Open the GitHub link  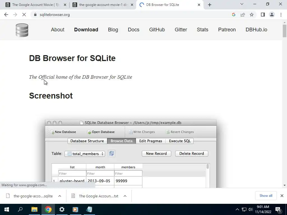pyautogui.click(x=157, y=30)
